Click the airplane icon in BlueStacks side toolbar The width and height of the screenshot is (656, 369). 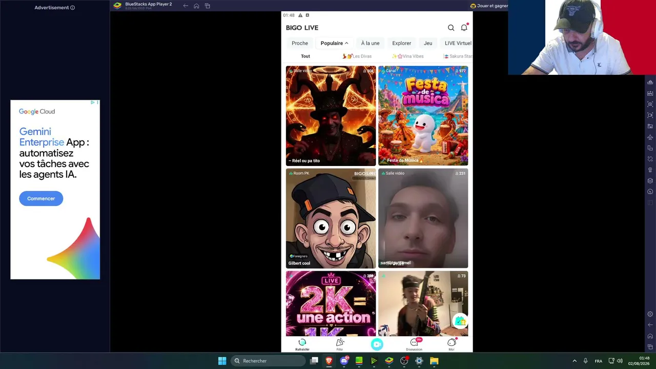point(650,137)
